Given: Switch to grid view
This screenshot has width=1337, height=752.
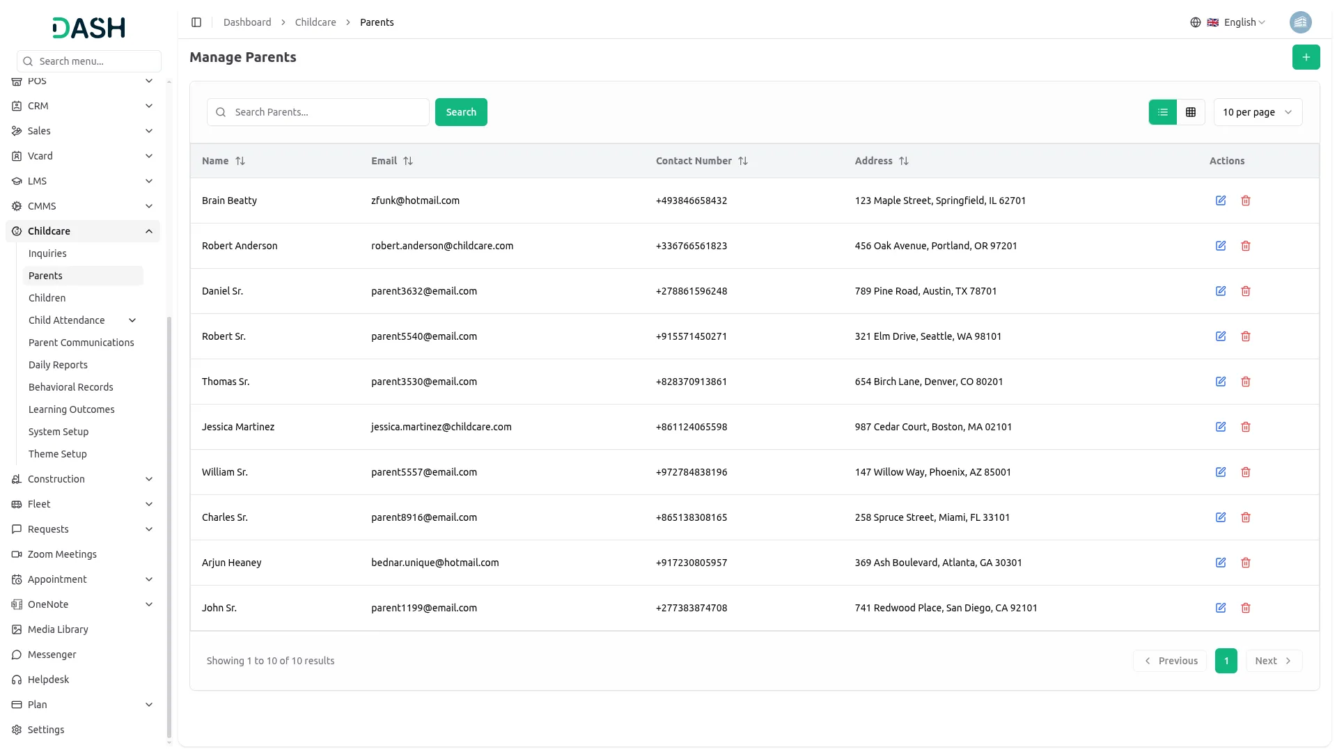Looking at the screenshot, I should [1191, 112].
